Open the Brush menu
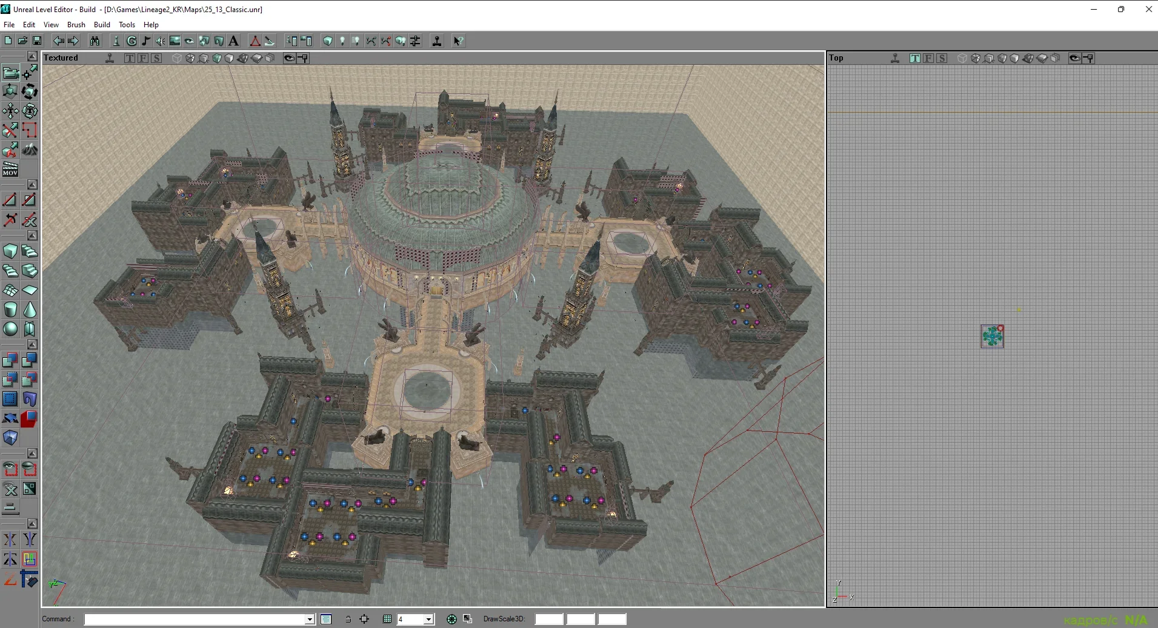The image size is (1158, 628). click(76, 25)
